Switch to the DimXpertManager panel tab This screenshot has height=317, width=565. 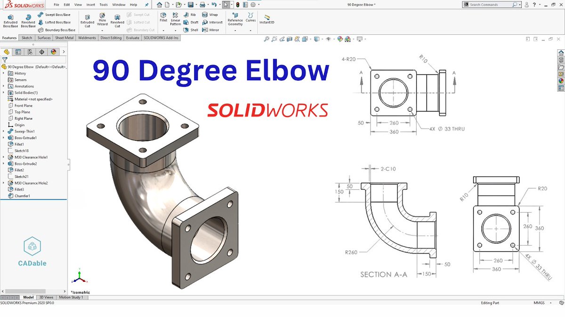pyautogui.click(x=42, y=52)
